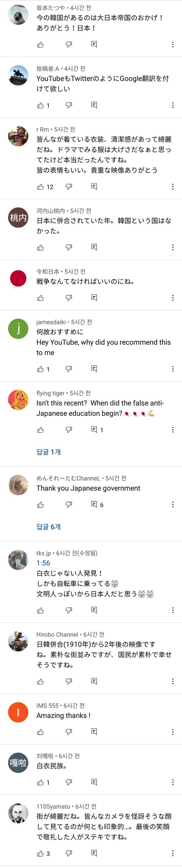Like the 河内山桃内 comment
This screenshot has width=182, height=868.
point(41,248)
